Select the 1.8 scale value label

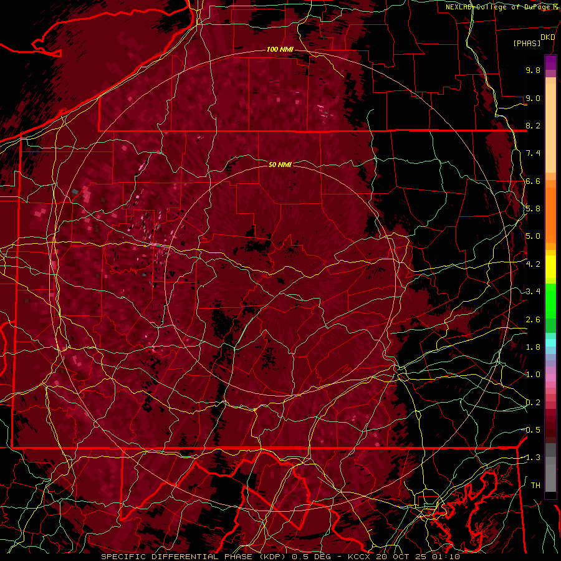tap(533, 347)
